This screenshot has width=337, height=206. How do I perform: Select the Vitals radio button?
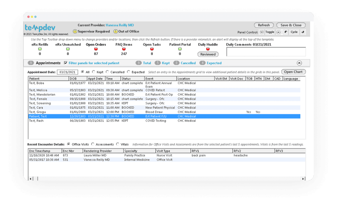coord(118,144)
